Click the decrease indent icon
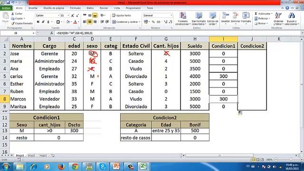 [102, 22]
